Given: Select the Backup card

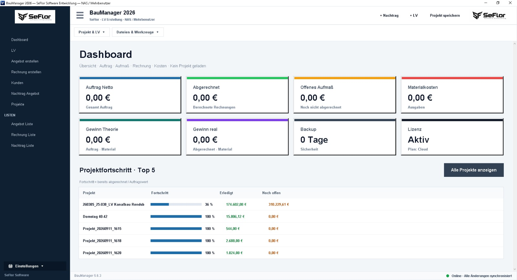Looking at the screenshot, I should (x=345, y=137).
